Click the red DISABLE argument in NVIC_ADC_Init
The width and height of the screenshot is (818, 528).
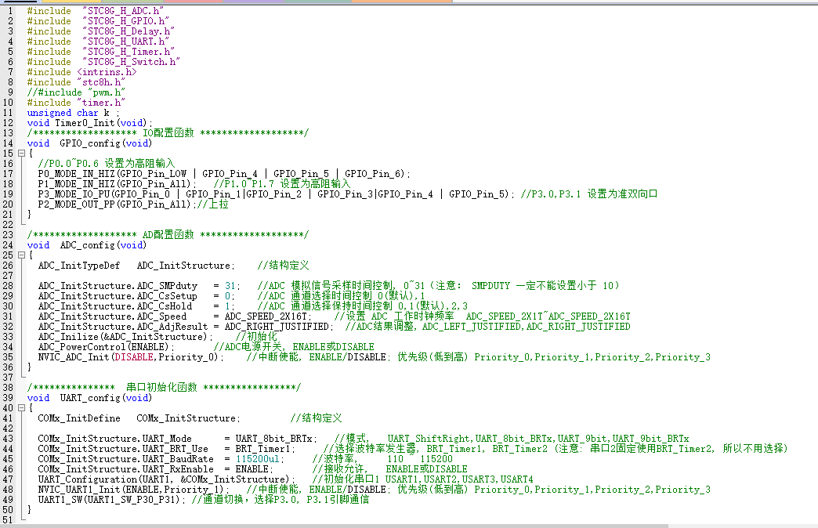coord(133,357)
